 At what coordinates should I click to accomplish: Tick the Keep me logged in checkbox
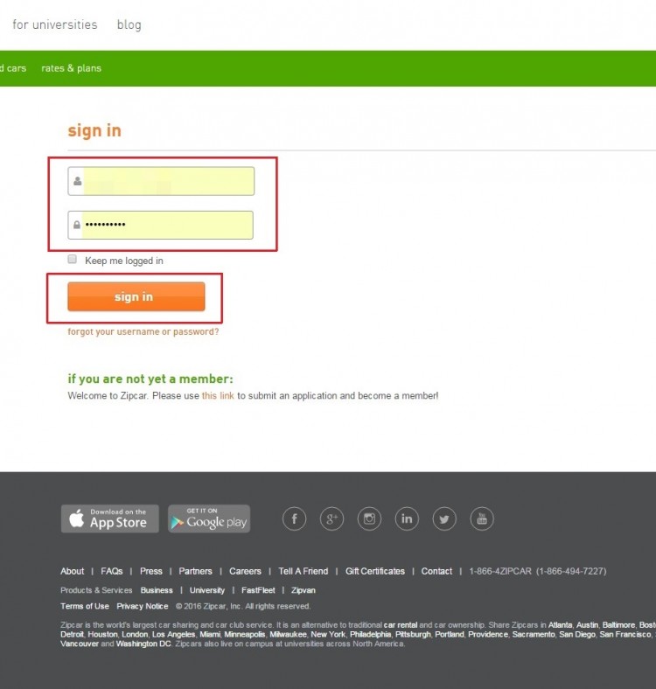click(72, 260)
